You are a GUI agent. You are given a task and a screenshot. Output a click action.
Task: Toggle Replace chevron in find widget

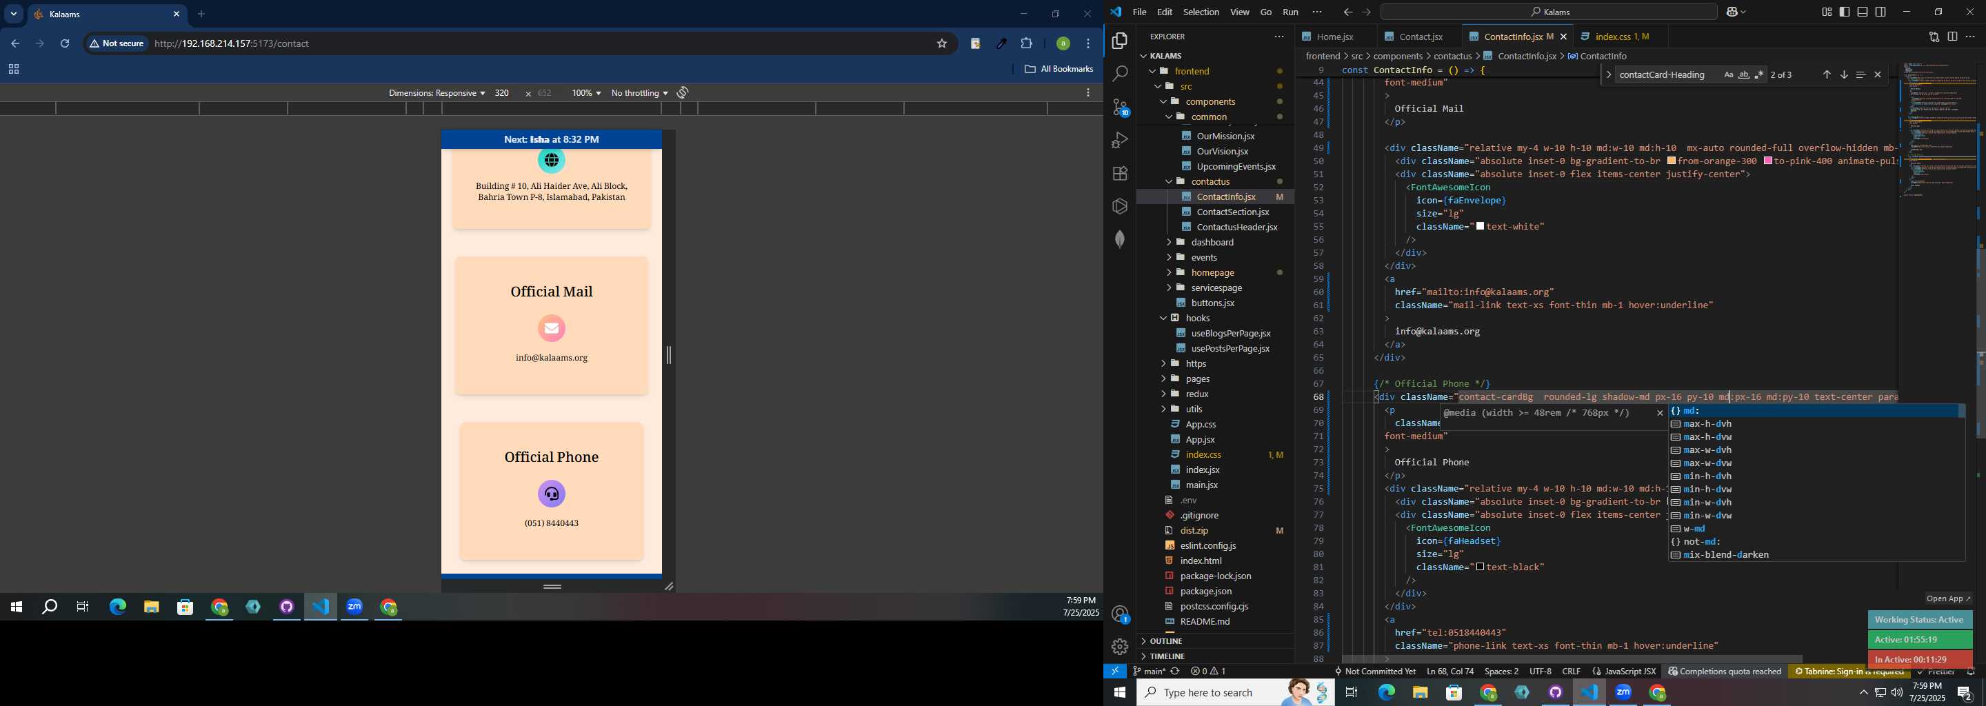point(1608,74)
